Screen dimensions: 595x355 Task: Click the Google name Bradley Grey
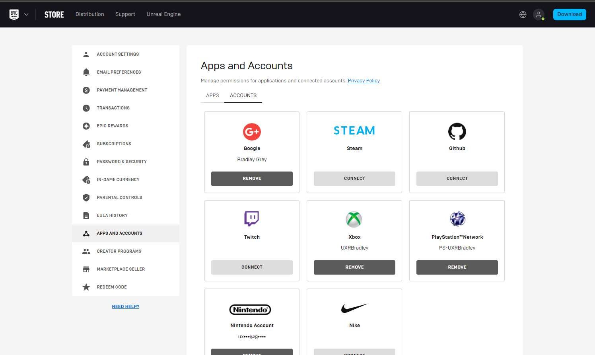coord(252,160)
